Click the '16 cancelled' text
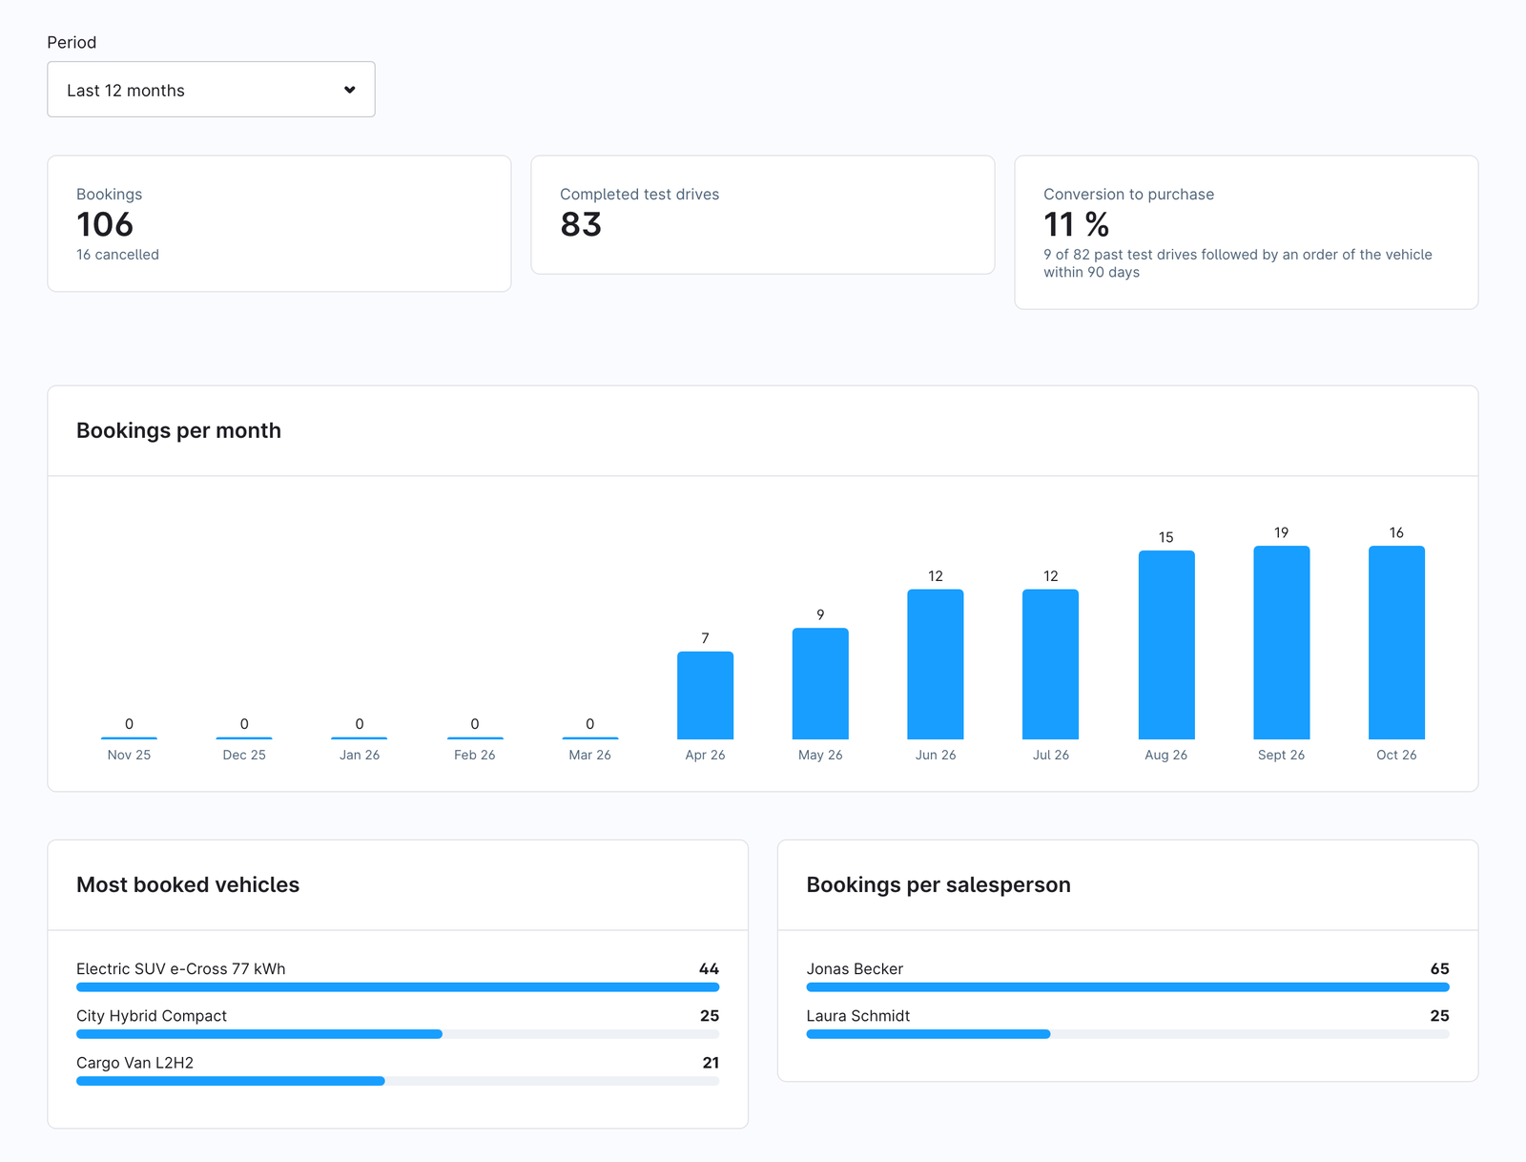The height and width of the screenshot is (1162, 1526). (x=117, y=255)
